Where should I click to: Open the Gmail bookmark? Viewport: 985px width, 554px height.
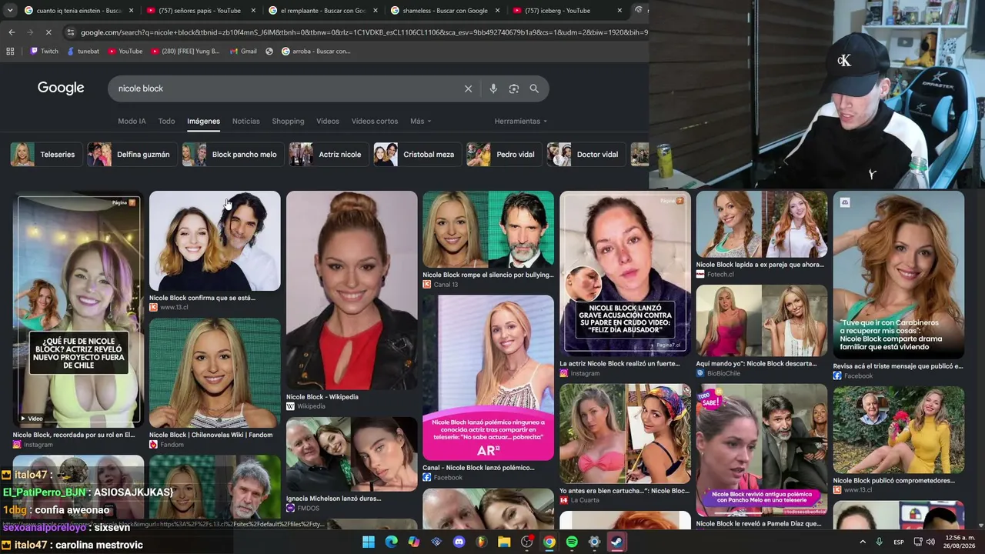pos(243,52)
